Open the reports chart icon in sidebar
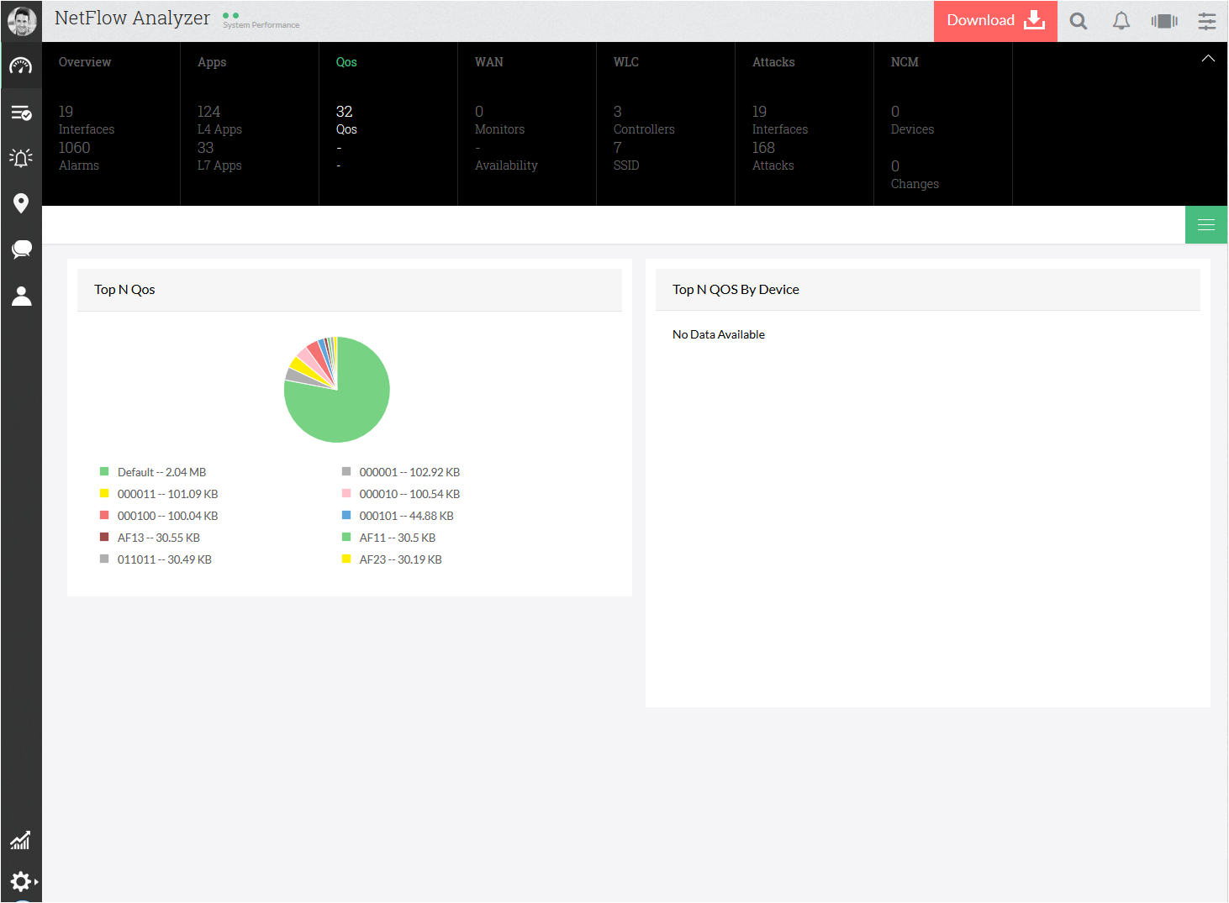The width and height of the screenshot is (1229, 903). click(20, 840)
